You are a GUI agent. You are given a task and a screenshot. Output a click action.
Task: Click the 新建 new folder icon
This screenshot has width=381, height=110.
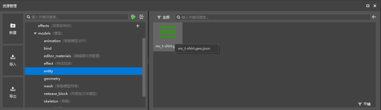coord(13,26)
